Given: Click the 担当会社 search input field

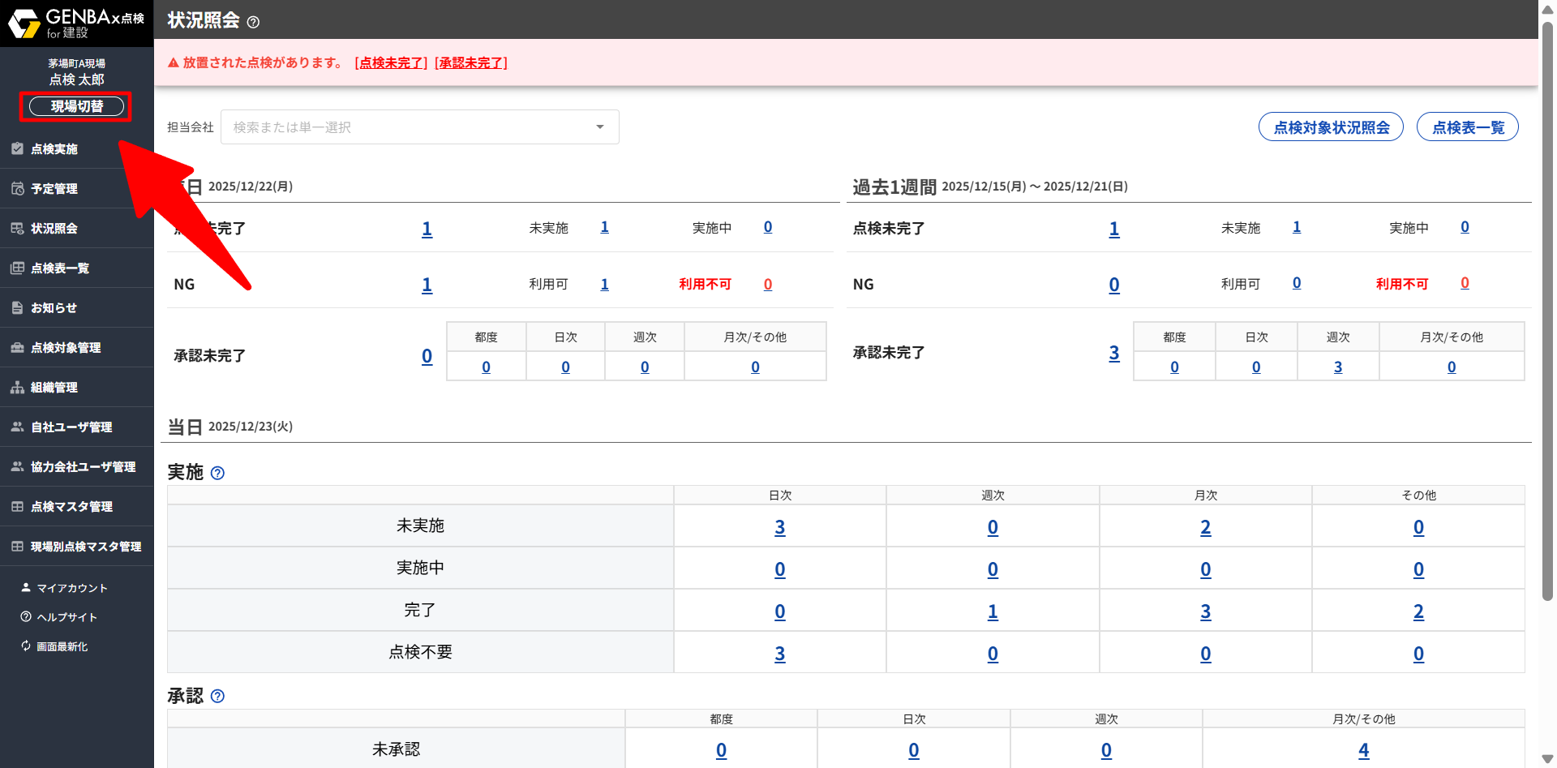Looking at the screenshot, I should pyautogui.click(x=405, y=127).
